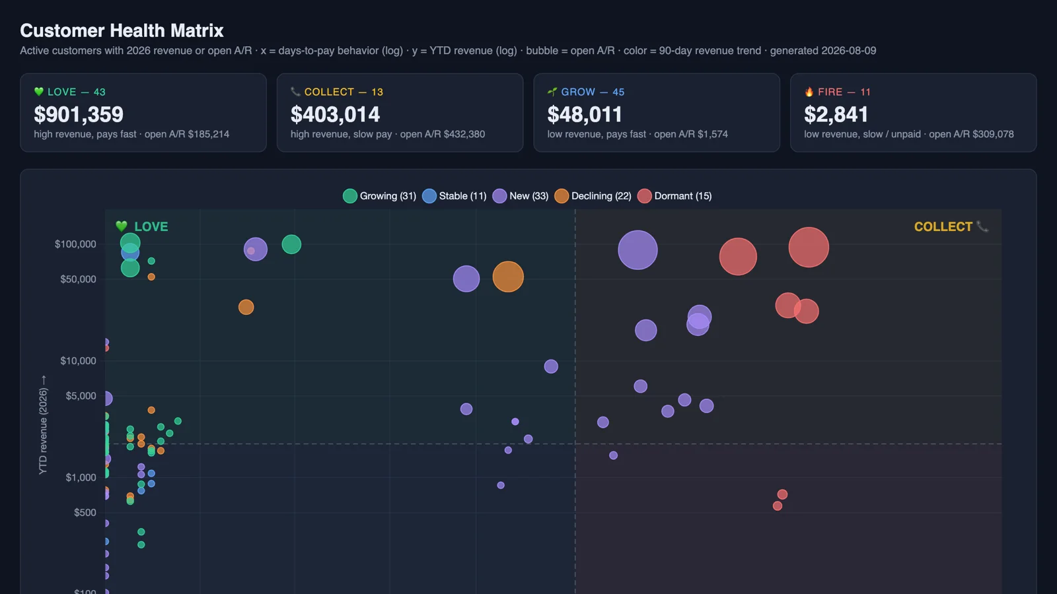The image size is (1057, 594).
Task: Click 'low revenue, slow / unpaid' description text
Action: click(862, 134)
